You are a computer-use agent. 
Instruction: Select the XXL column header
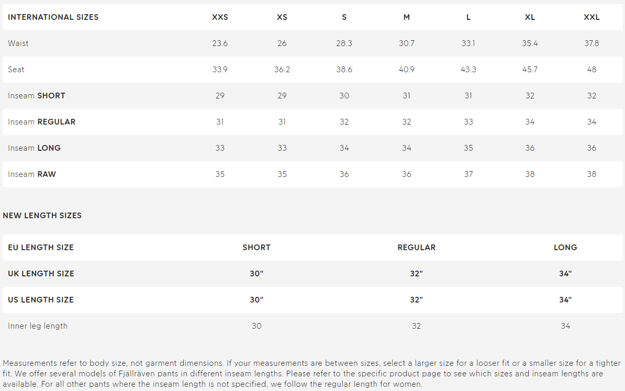pyautogui.click(x=591, y=17)
